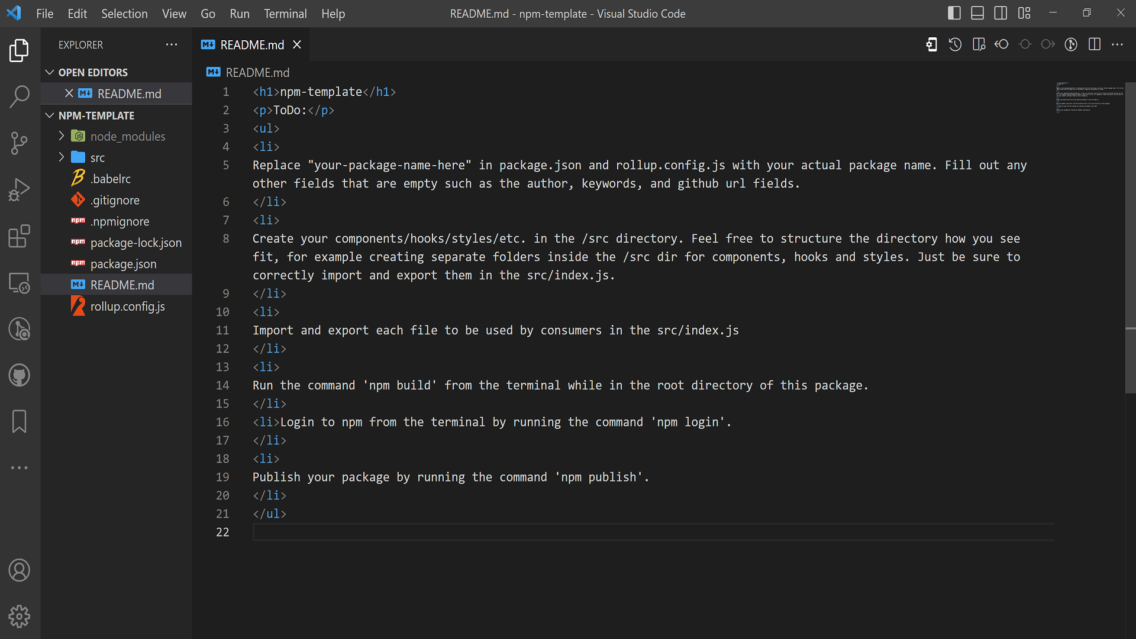Collapse the Open Editors section
This screenshot has width=1136, height=639.
[x=50, y=72]
